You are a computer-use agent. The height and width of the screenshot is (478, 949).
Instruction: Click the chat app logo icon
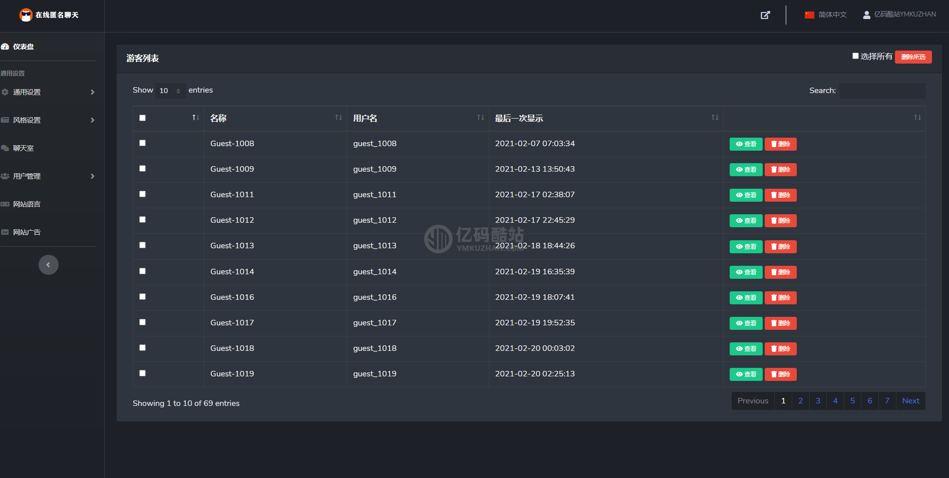coord(26,15)
